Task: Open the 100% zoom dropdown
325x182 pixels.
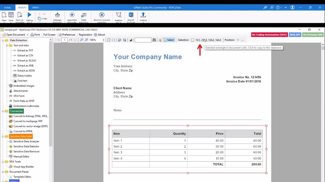Action: (104, 40)
